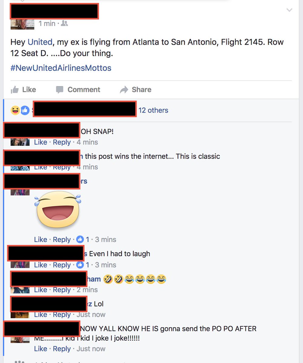This screenshot has height=363, width=303.
Task: Show the 12 others who reacted
Action: point(153,110)
